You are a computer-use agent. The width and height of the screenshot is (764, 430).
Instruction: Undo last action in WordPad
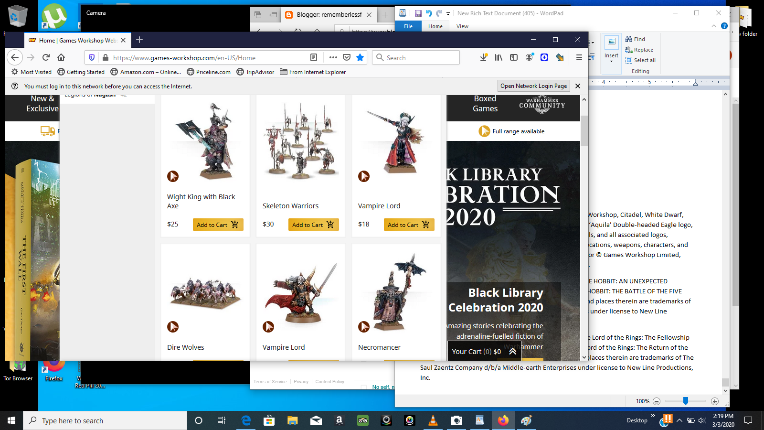[x=429, y=13]
